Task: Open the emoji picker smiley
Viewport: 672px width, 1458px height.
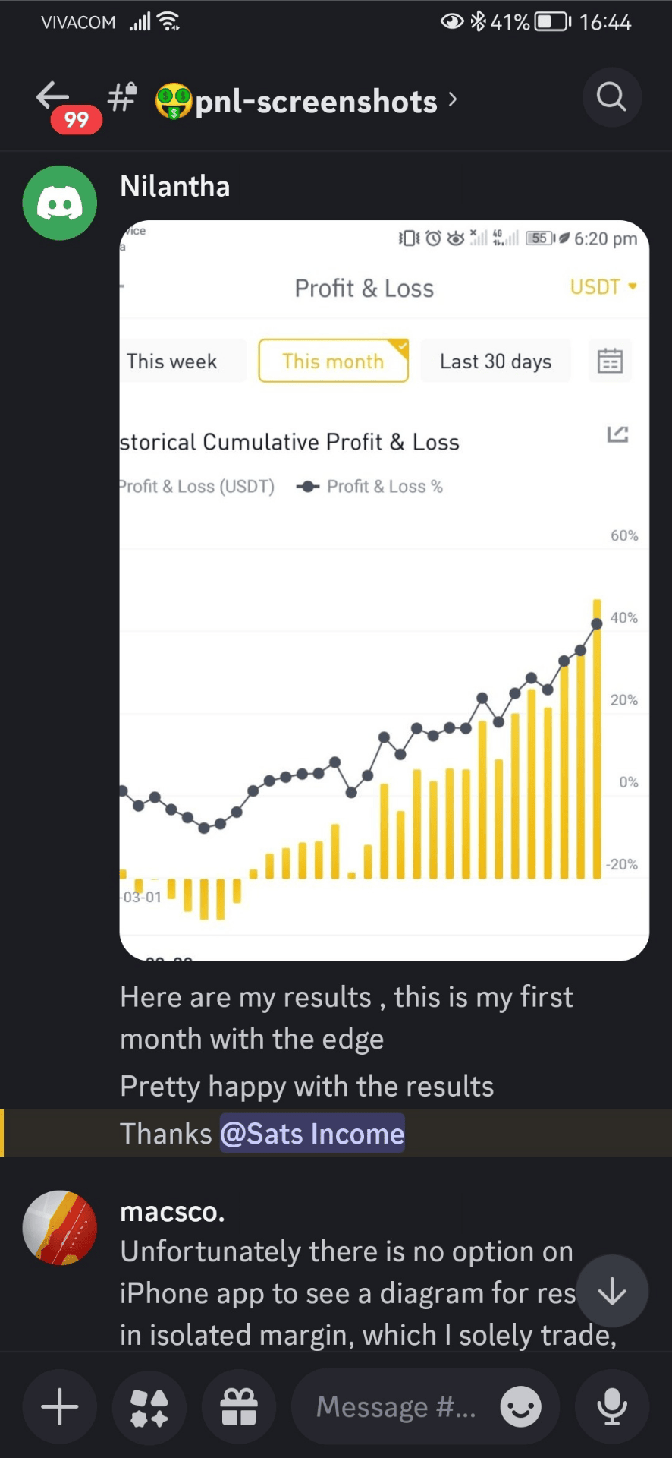Action: click(x=520, y=1407)
